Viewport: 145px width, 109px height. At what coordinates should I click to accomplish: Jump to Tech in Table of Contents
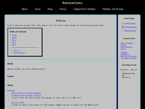coord(14,45)
